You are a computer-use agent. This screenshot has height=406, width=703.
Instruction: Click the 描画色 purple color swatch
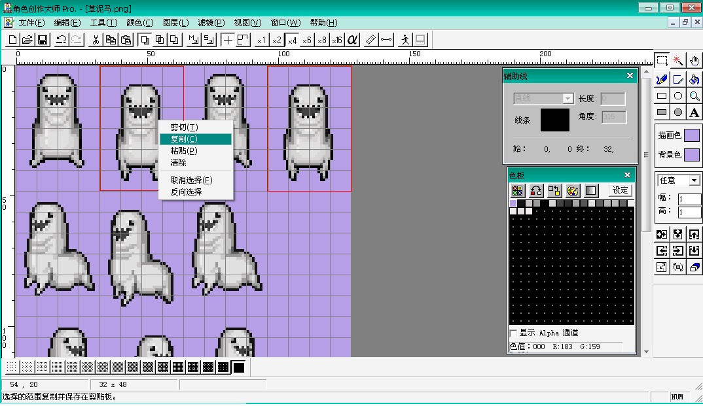click(692, 135)
